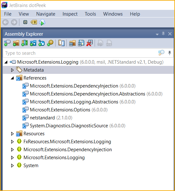
Task: Select Microsoft.Extensions.Logging assembly root row
Action: 88,62
